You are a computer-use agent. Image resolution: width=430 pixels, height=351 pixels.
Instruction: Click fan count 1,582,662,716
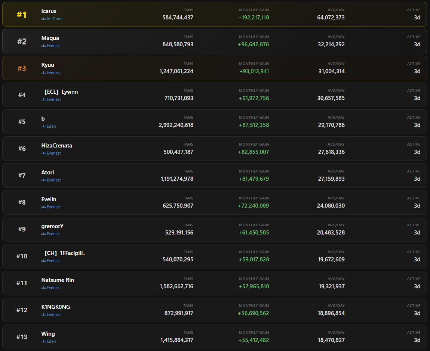[176, 286]
